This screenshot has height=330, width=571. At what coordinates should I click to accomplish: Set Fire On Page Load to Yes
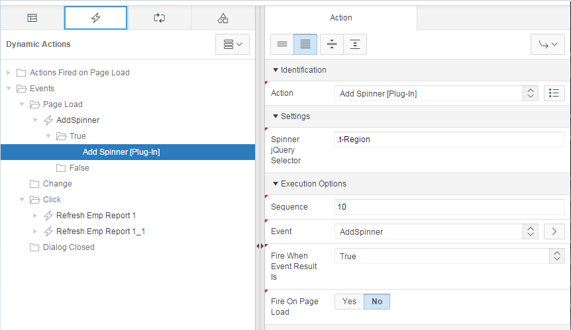point(349,302)
